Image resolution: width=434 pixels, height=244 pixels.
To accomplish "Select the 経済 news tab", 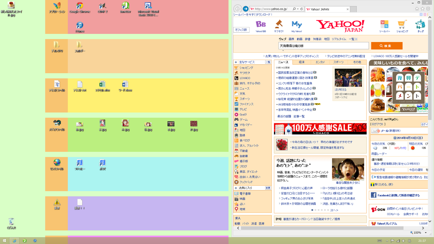I will pyautogui.click(x=302, y=62).
